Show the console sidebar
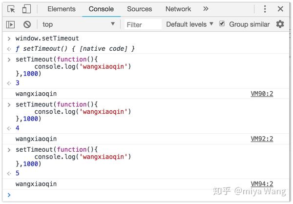This screenshot has height=204, width=293. (x=10, y=24)
